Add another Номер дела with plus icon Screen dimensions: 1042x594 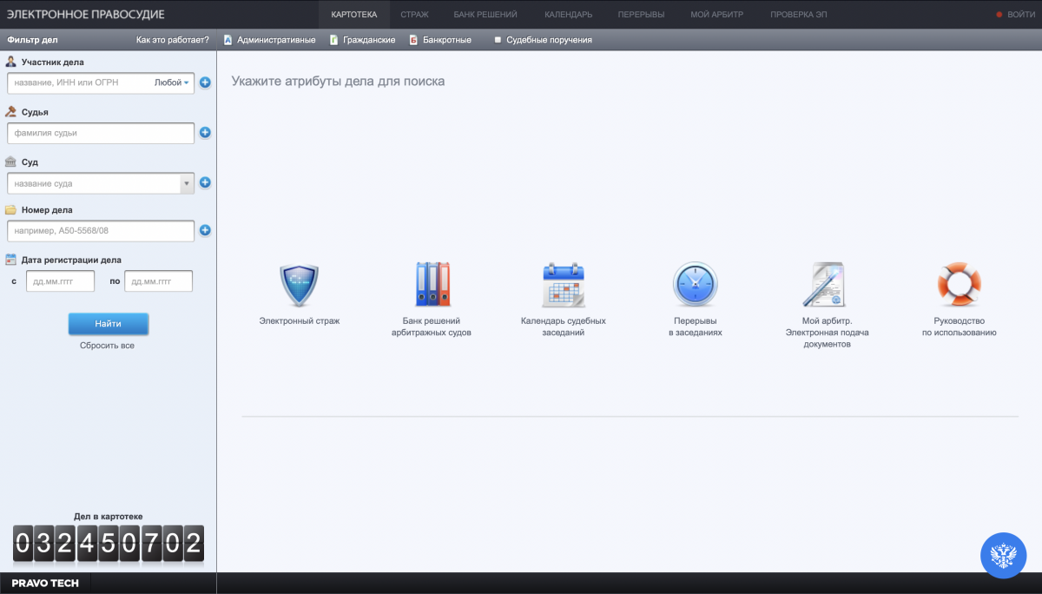206,230
